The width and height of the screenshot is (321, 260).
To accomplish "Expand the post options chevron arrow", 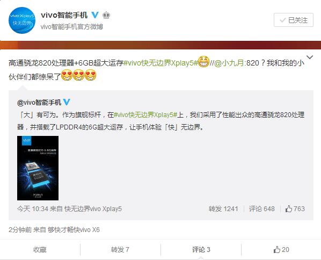I will pyautogui.click(x=310, y=57).
